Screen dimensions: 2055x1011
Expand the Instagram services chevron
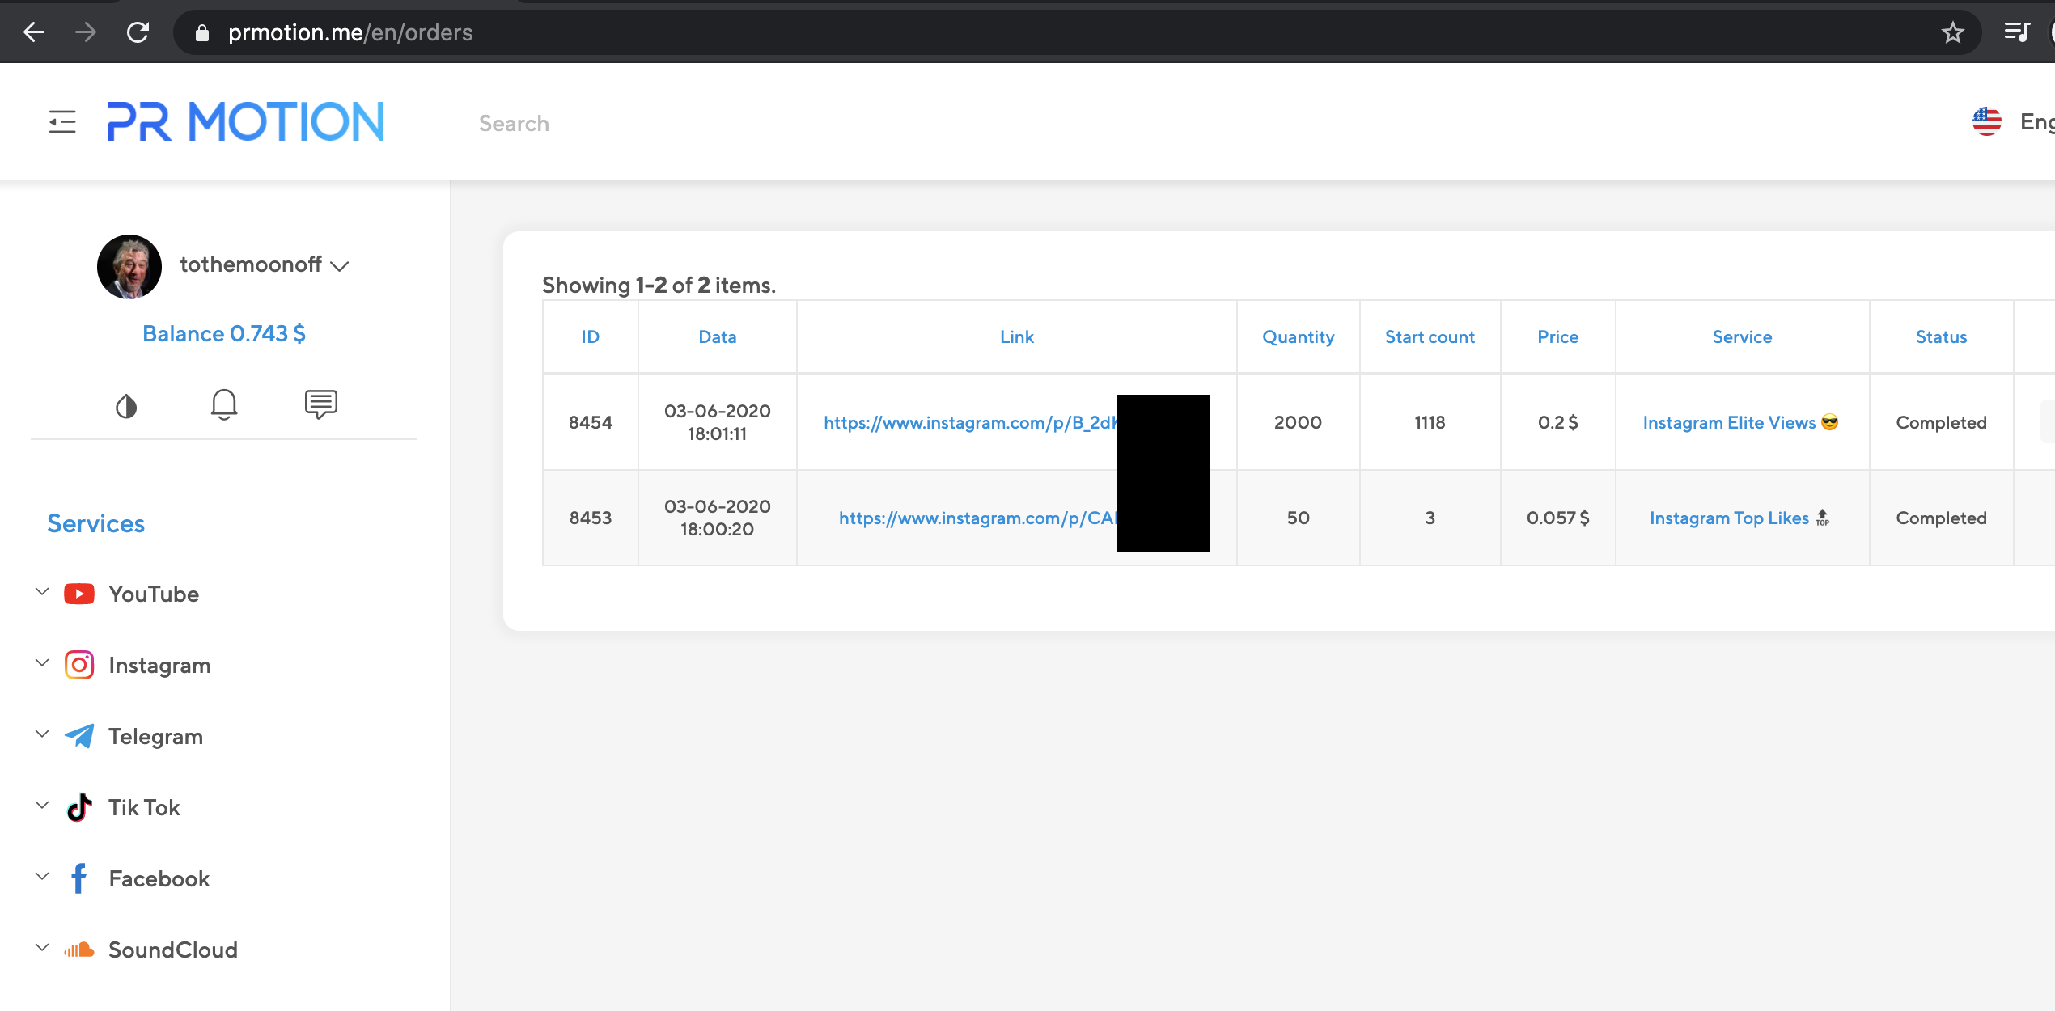tap(42, 663)
